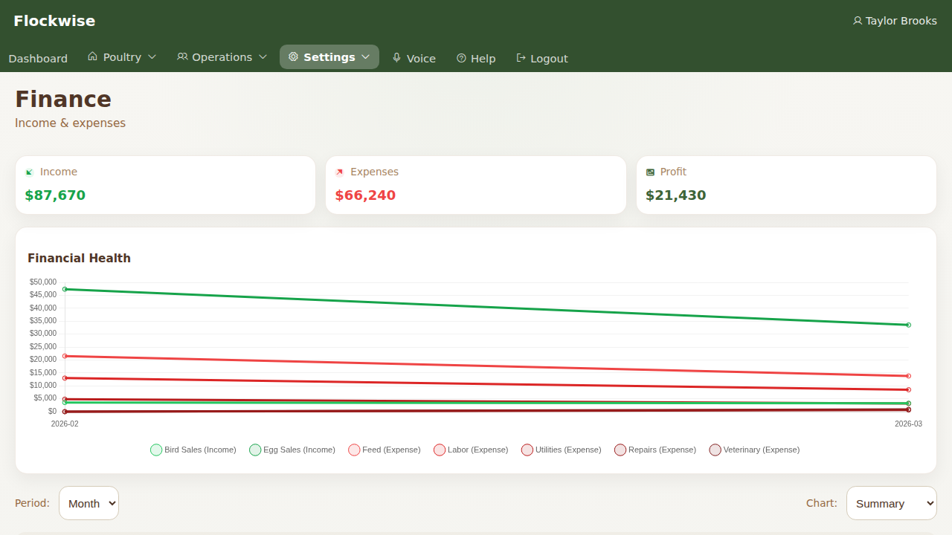Hide the Veterinary (Expense) series via legend
The height and width of the screenshot is (535, 952).
point(753,450)
